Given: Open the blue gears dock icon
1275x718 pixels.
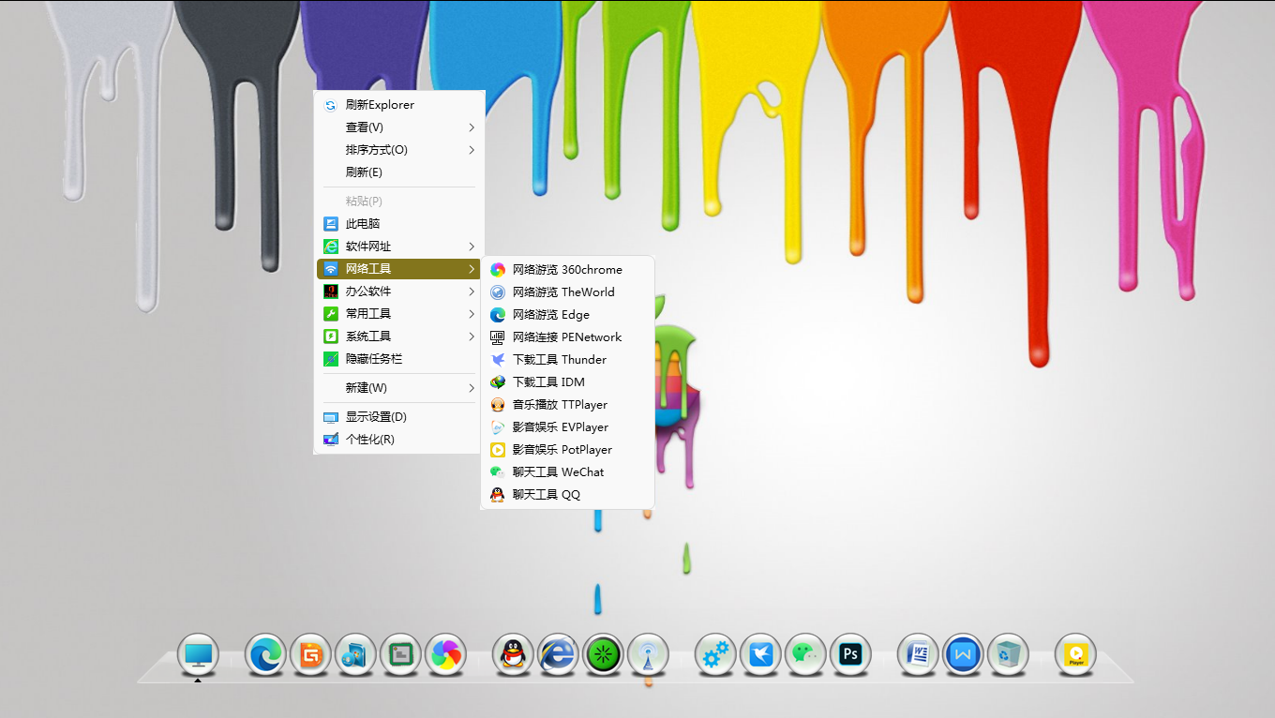Looking at the screenshot, I should click(715, 654).
